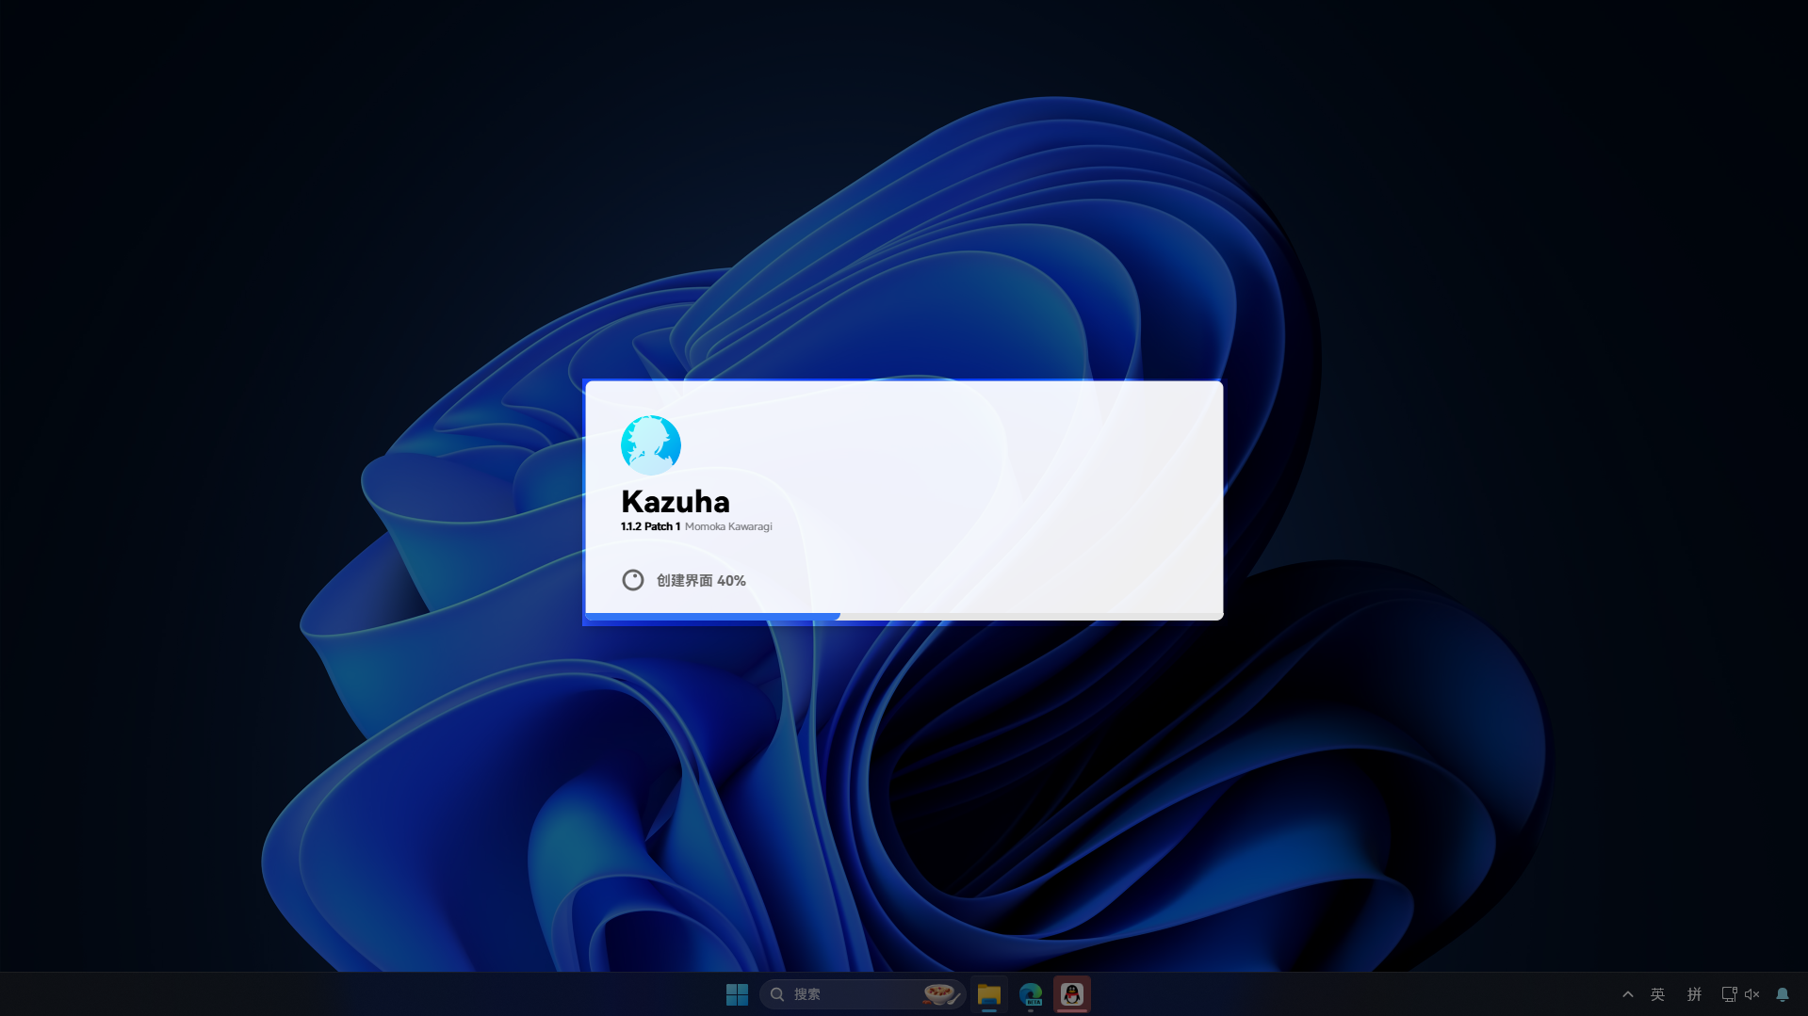This screenshot has width=1808, height=1016.
Task: Click the loading spinner icon
Action: 633,580
